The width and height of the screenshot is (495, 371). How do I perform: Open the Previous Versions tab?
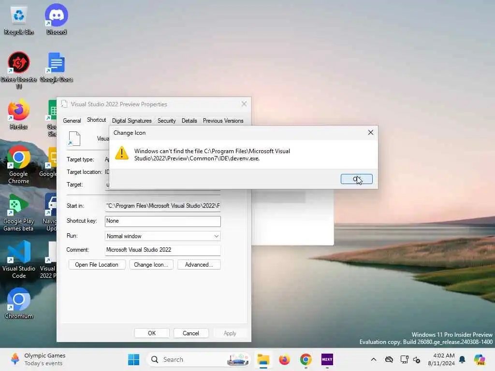click(223, 120)
